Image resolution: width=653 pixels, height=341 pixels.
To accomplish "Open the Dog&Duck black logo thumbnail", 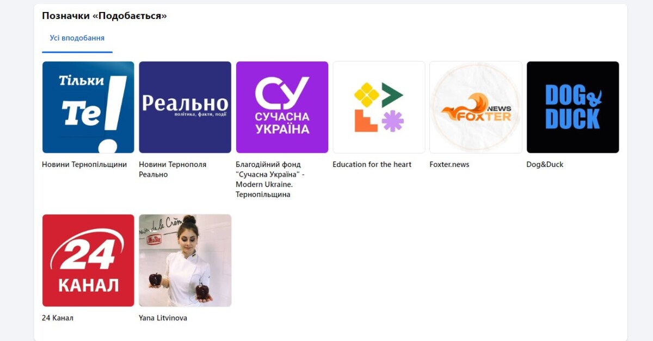I will tap(572, 107).
